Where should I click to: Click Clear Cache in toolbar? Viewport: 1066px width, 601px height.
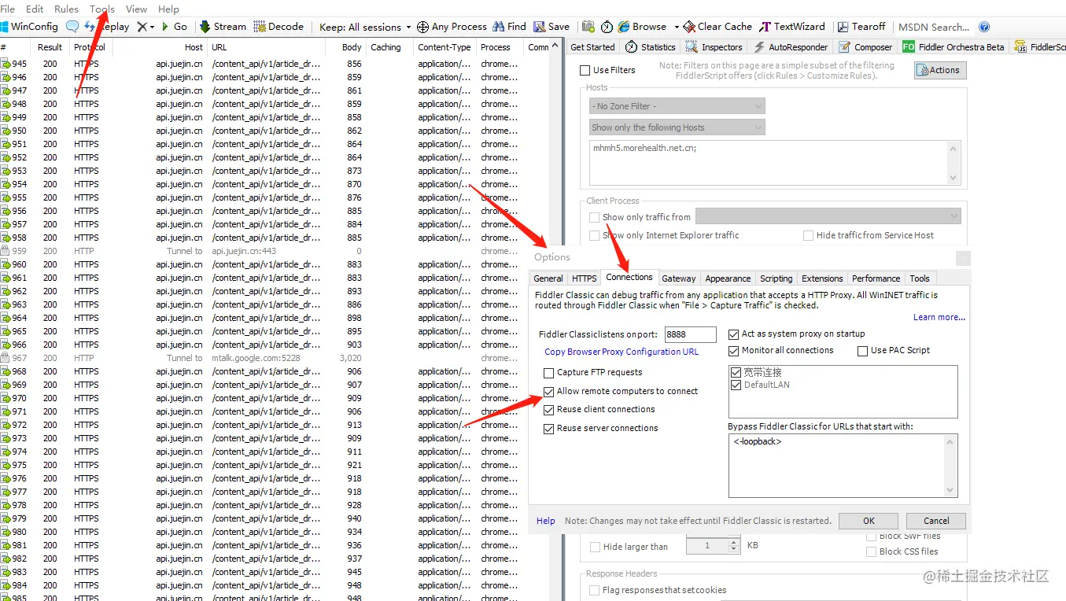point(717,26)
